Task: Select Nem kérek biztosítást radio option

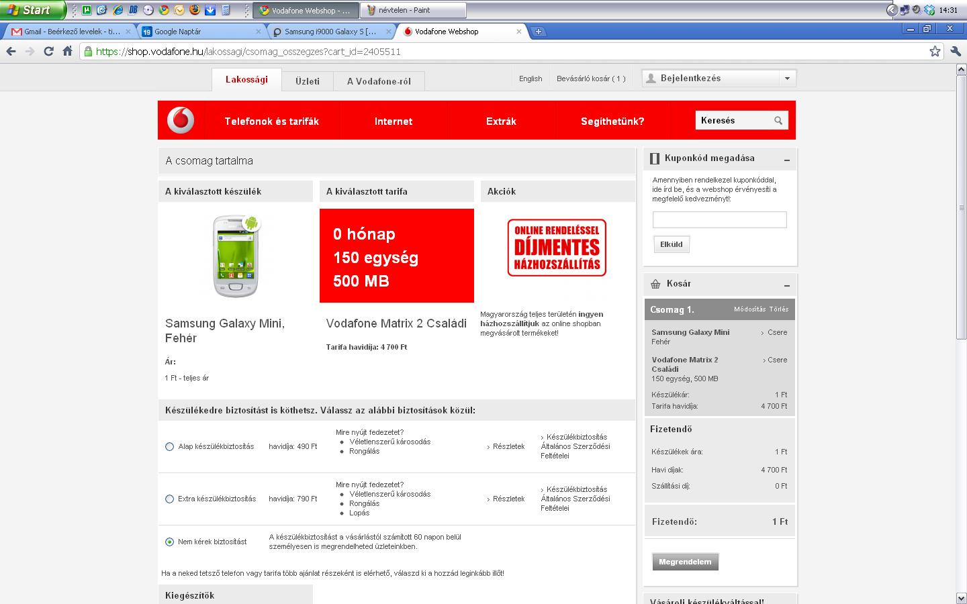Action: pos(169,542)
